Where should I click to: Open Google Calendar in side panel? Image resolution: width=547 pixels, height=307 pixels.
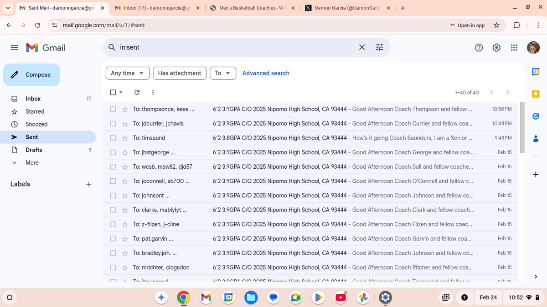click(x=536, y=71)
